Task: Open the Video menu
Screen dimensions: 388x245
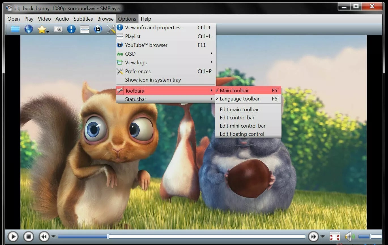Action: (x=44, y=19)
